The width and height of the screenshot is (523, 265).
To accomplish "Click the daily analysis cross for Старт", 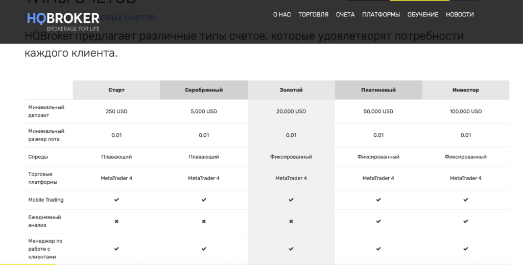I will (116, 222).
